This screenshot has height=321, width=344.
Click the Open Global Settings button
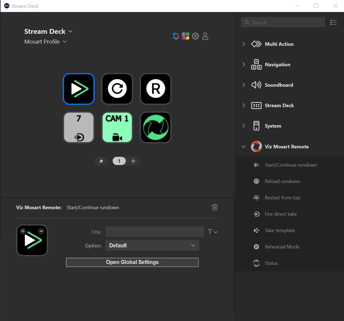coord(132,262)
